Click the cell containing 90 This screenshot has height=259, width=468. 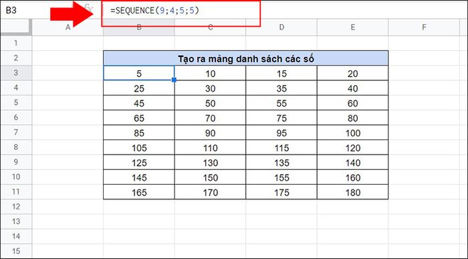[210, 133]
